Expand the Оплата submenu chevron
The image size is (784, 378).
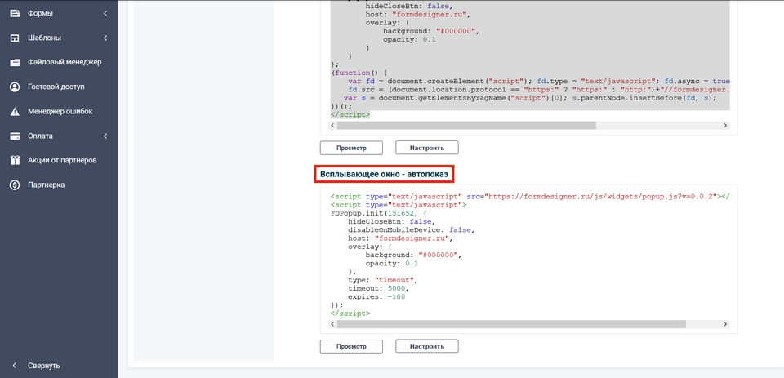(105, 136)
